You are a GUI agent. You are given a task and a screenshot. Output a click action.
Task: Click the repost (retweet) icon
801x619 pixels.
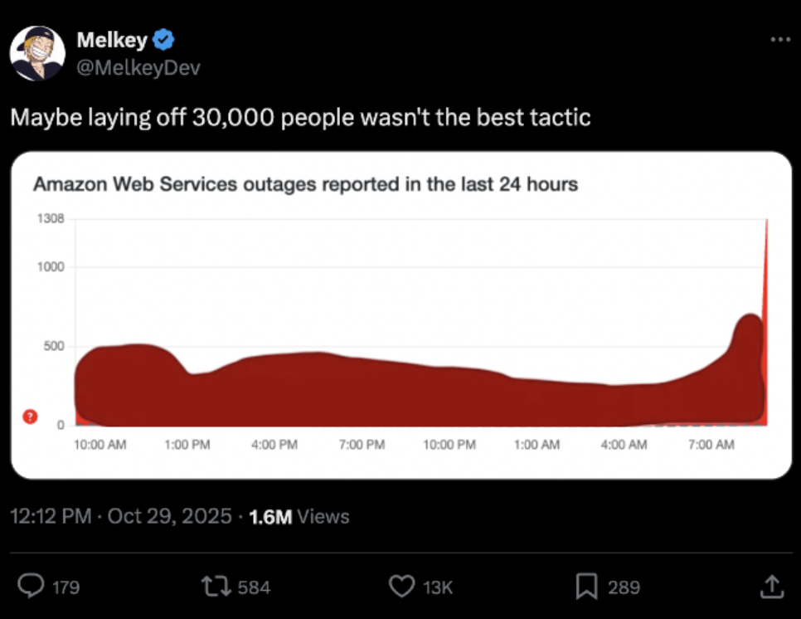pos(218,587)
